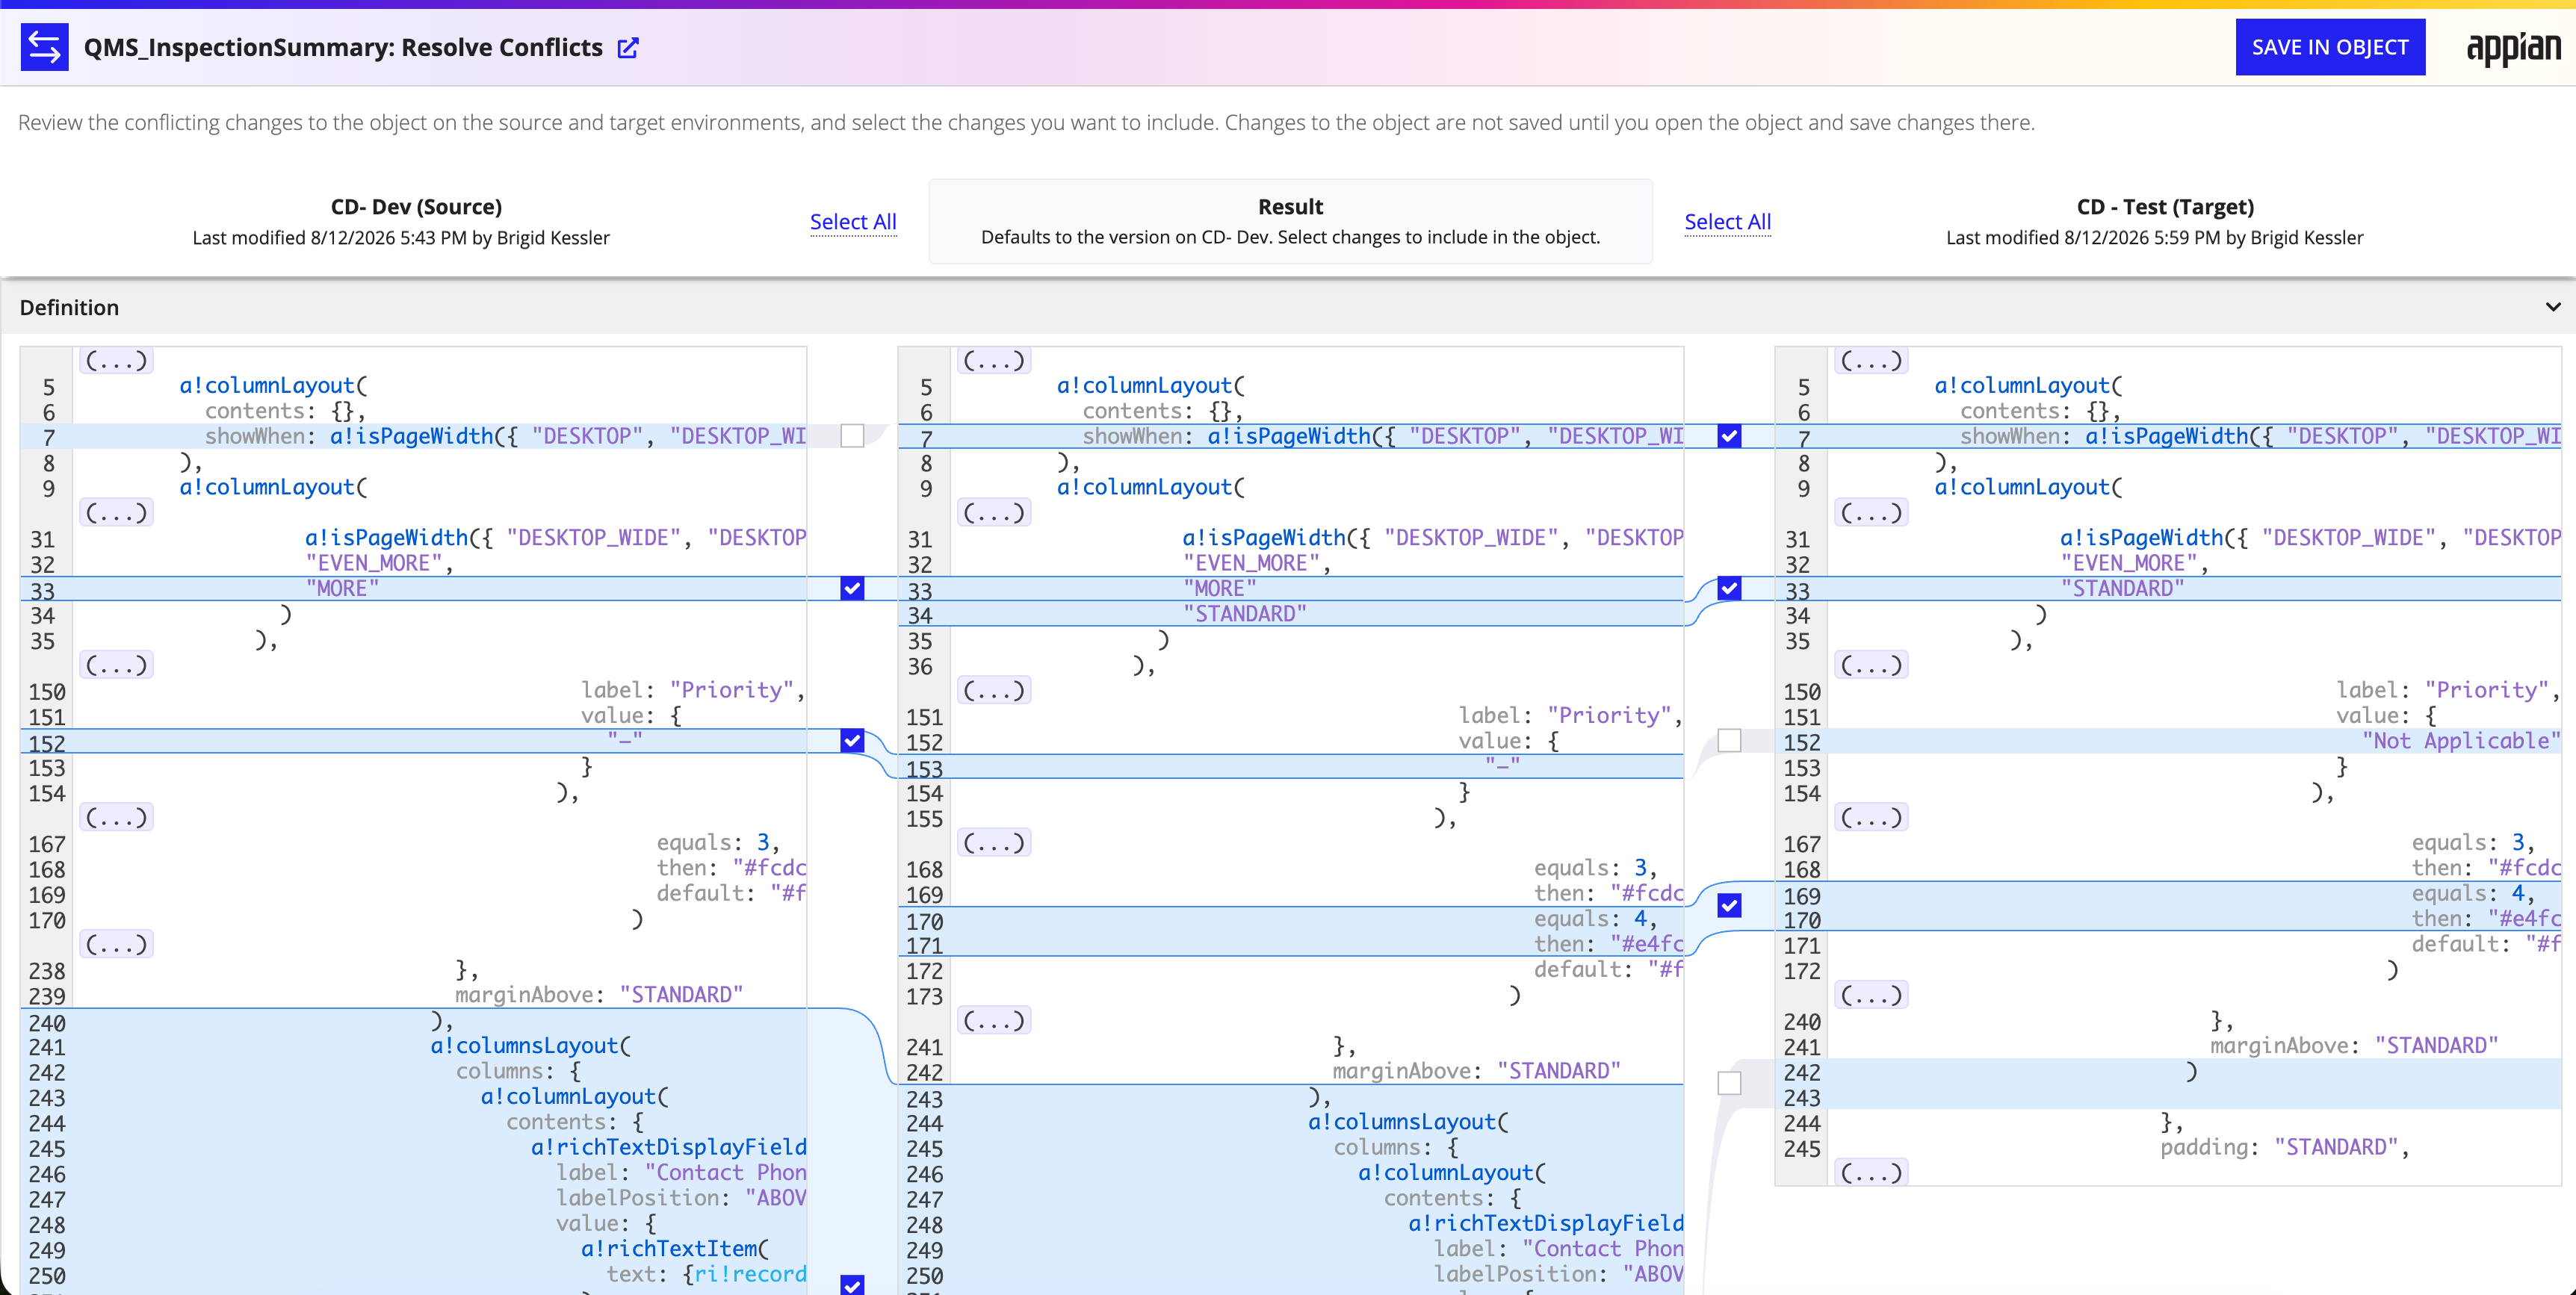This screenshot has height=1295, width=2576.
Task: Expand the target pane fold between lines 9 and 31
Action: (x=1871, y=513)
